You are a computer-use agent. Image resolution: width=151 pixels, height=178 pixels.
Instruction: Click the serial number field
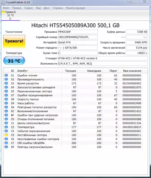78,37
